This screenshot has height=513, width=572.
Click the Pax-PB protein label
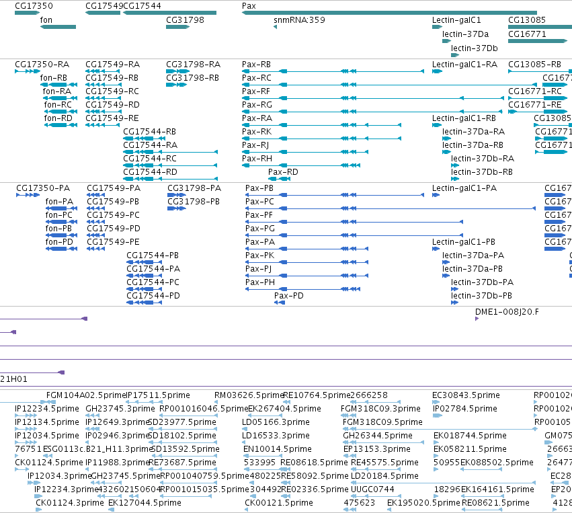coord(259,188)
